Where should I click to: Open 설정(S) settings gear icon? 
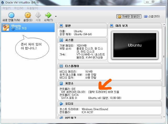tap(28, 15)
